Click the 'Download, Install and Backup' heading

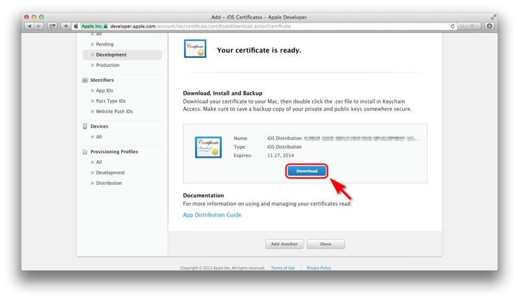[223, 94]
